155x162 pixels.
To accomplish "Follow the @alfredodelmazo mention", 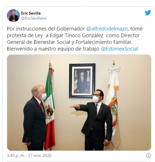I will (107, 29).
